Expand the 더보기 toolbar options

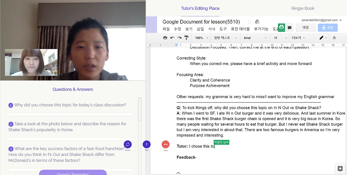pos(298,38)
